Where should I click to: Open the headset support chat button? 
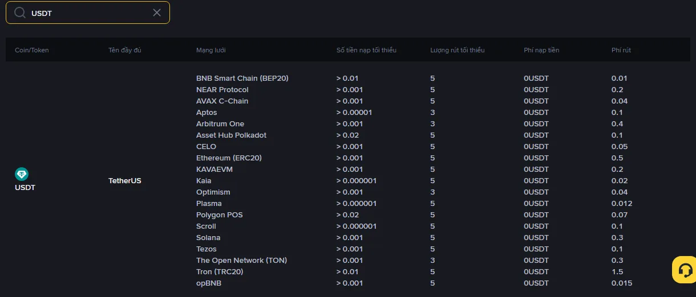tap(684, 270)
